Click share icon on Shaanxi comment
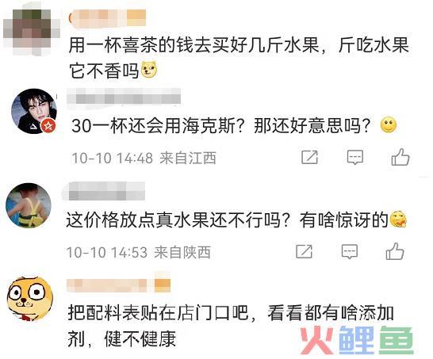The height and width of the screenshot is (359, 433). pyautogui.click(x=304, y=251)
